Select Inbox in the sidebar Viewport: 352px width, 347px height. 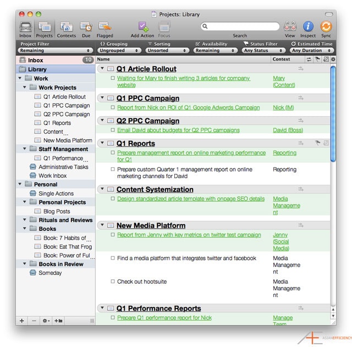56,60
